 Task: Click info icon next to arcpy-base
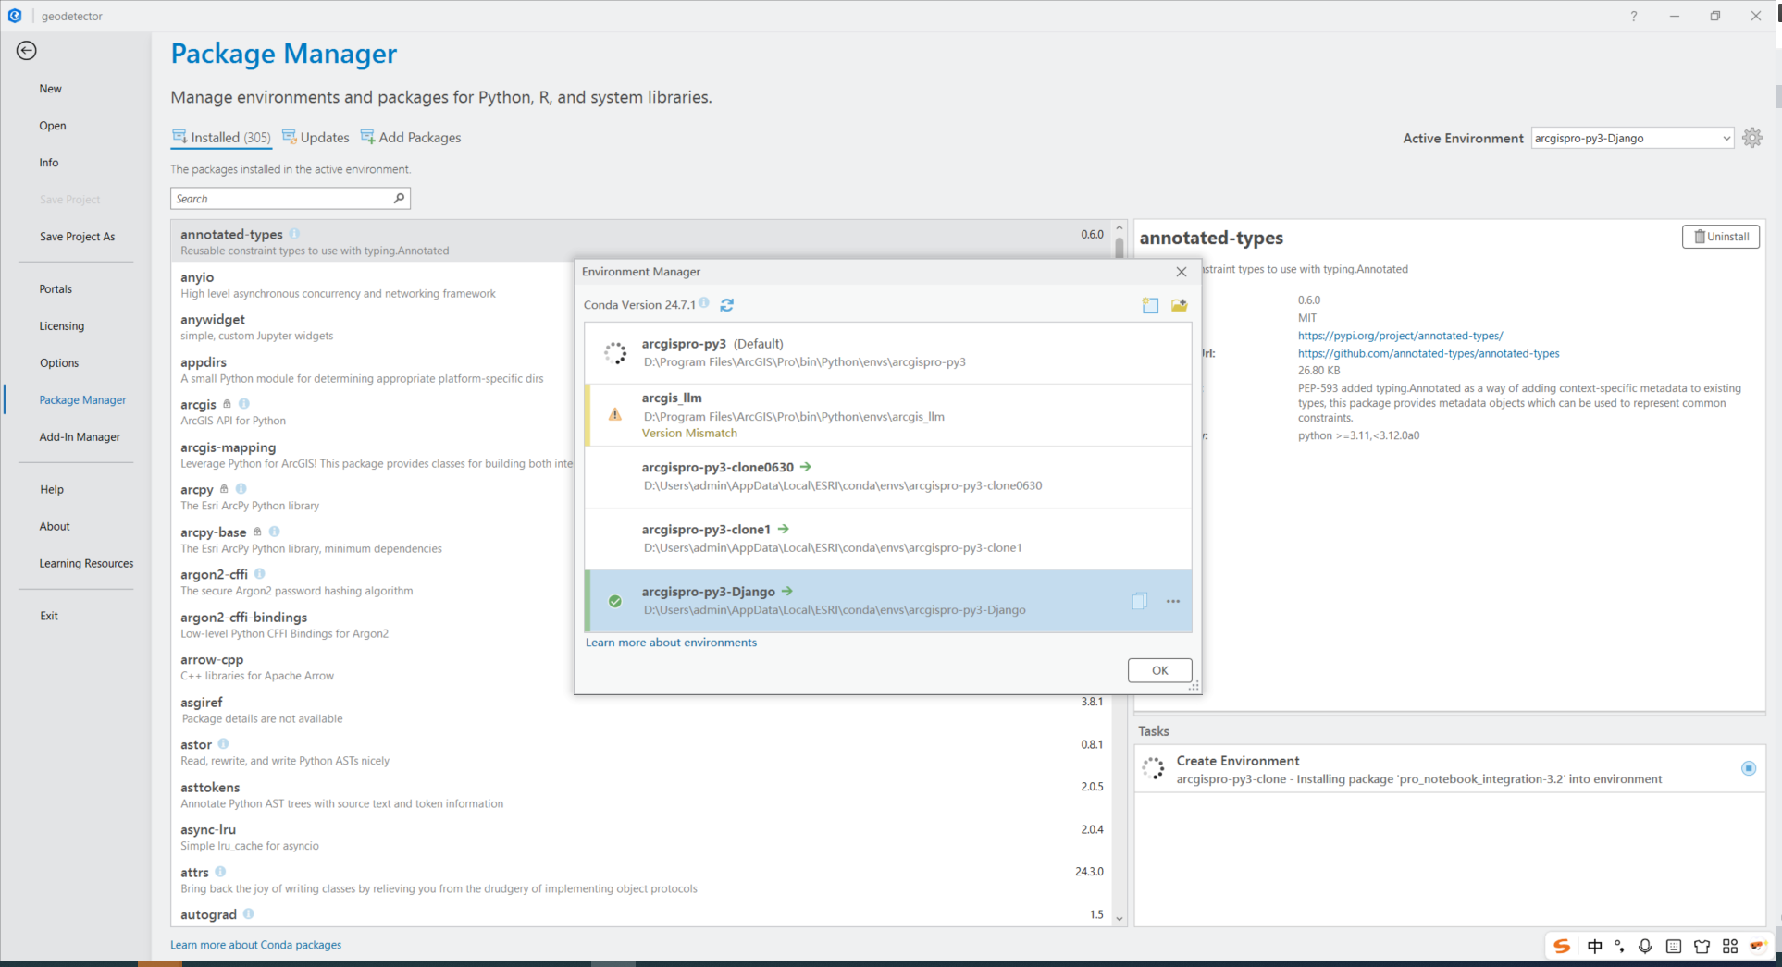click(x=275, y=532)
